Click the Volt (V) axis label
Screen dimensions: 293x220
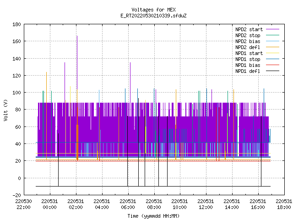pyautogui.click(x=5, y=110)
